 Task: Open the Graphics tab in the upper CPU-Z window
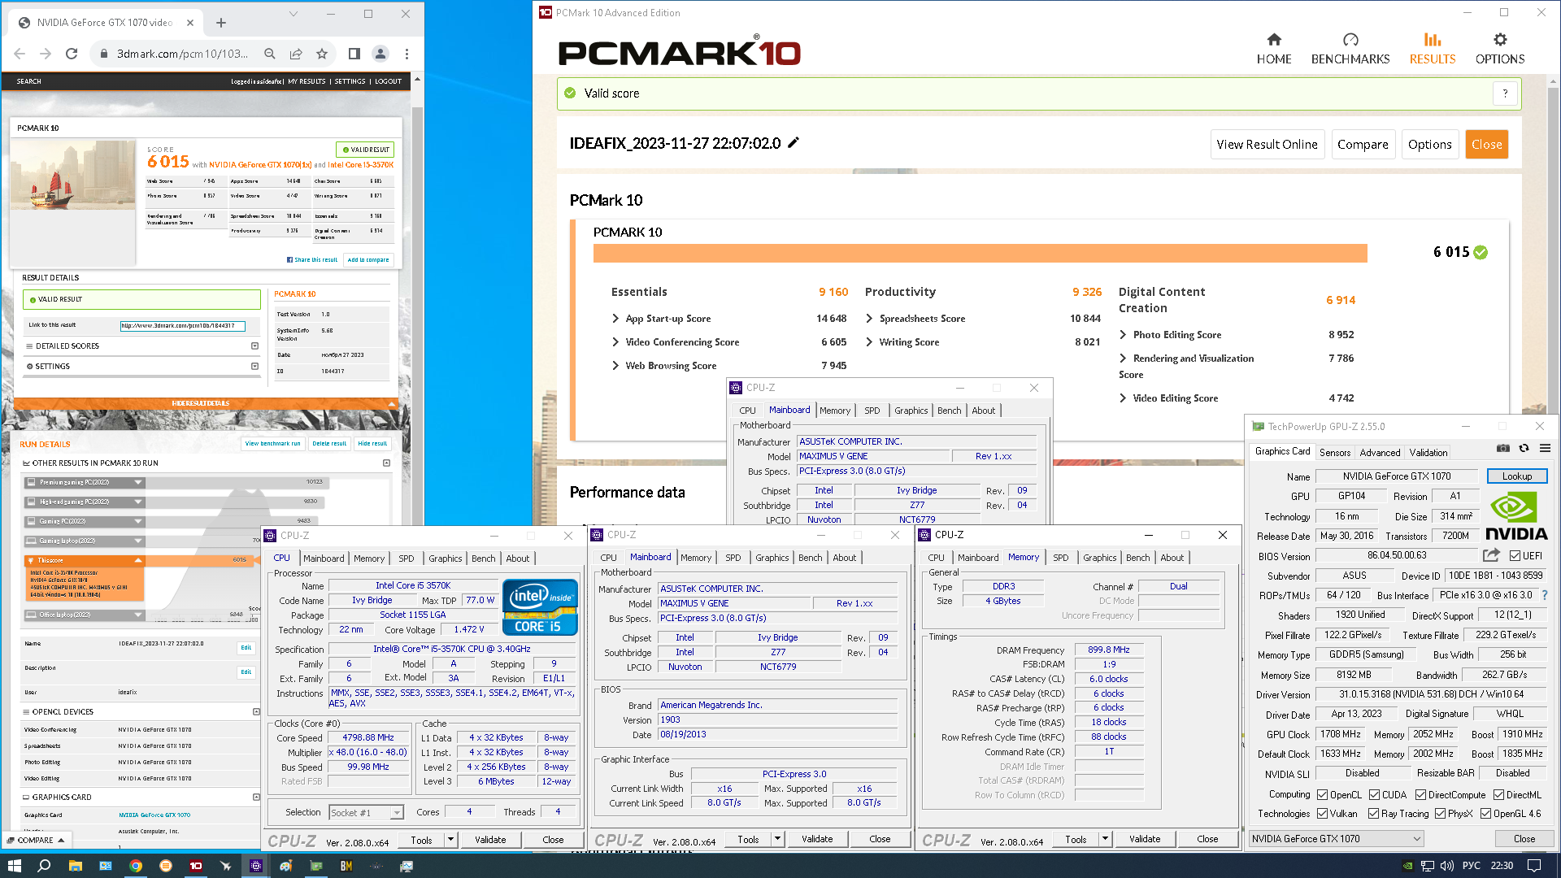coord(911,411)
